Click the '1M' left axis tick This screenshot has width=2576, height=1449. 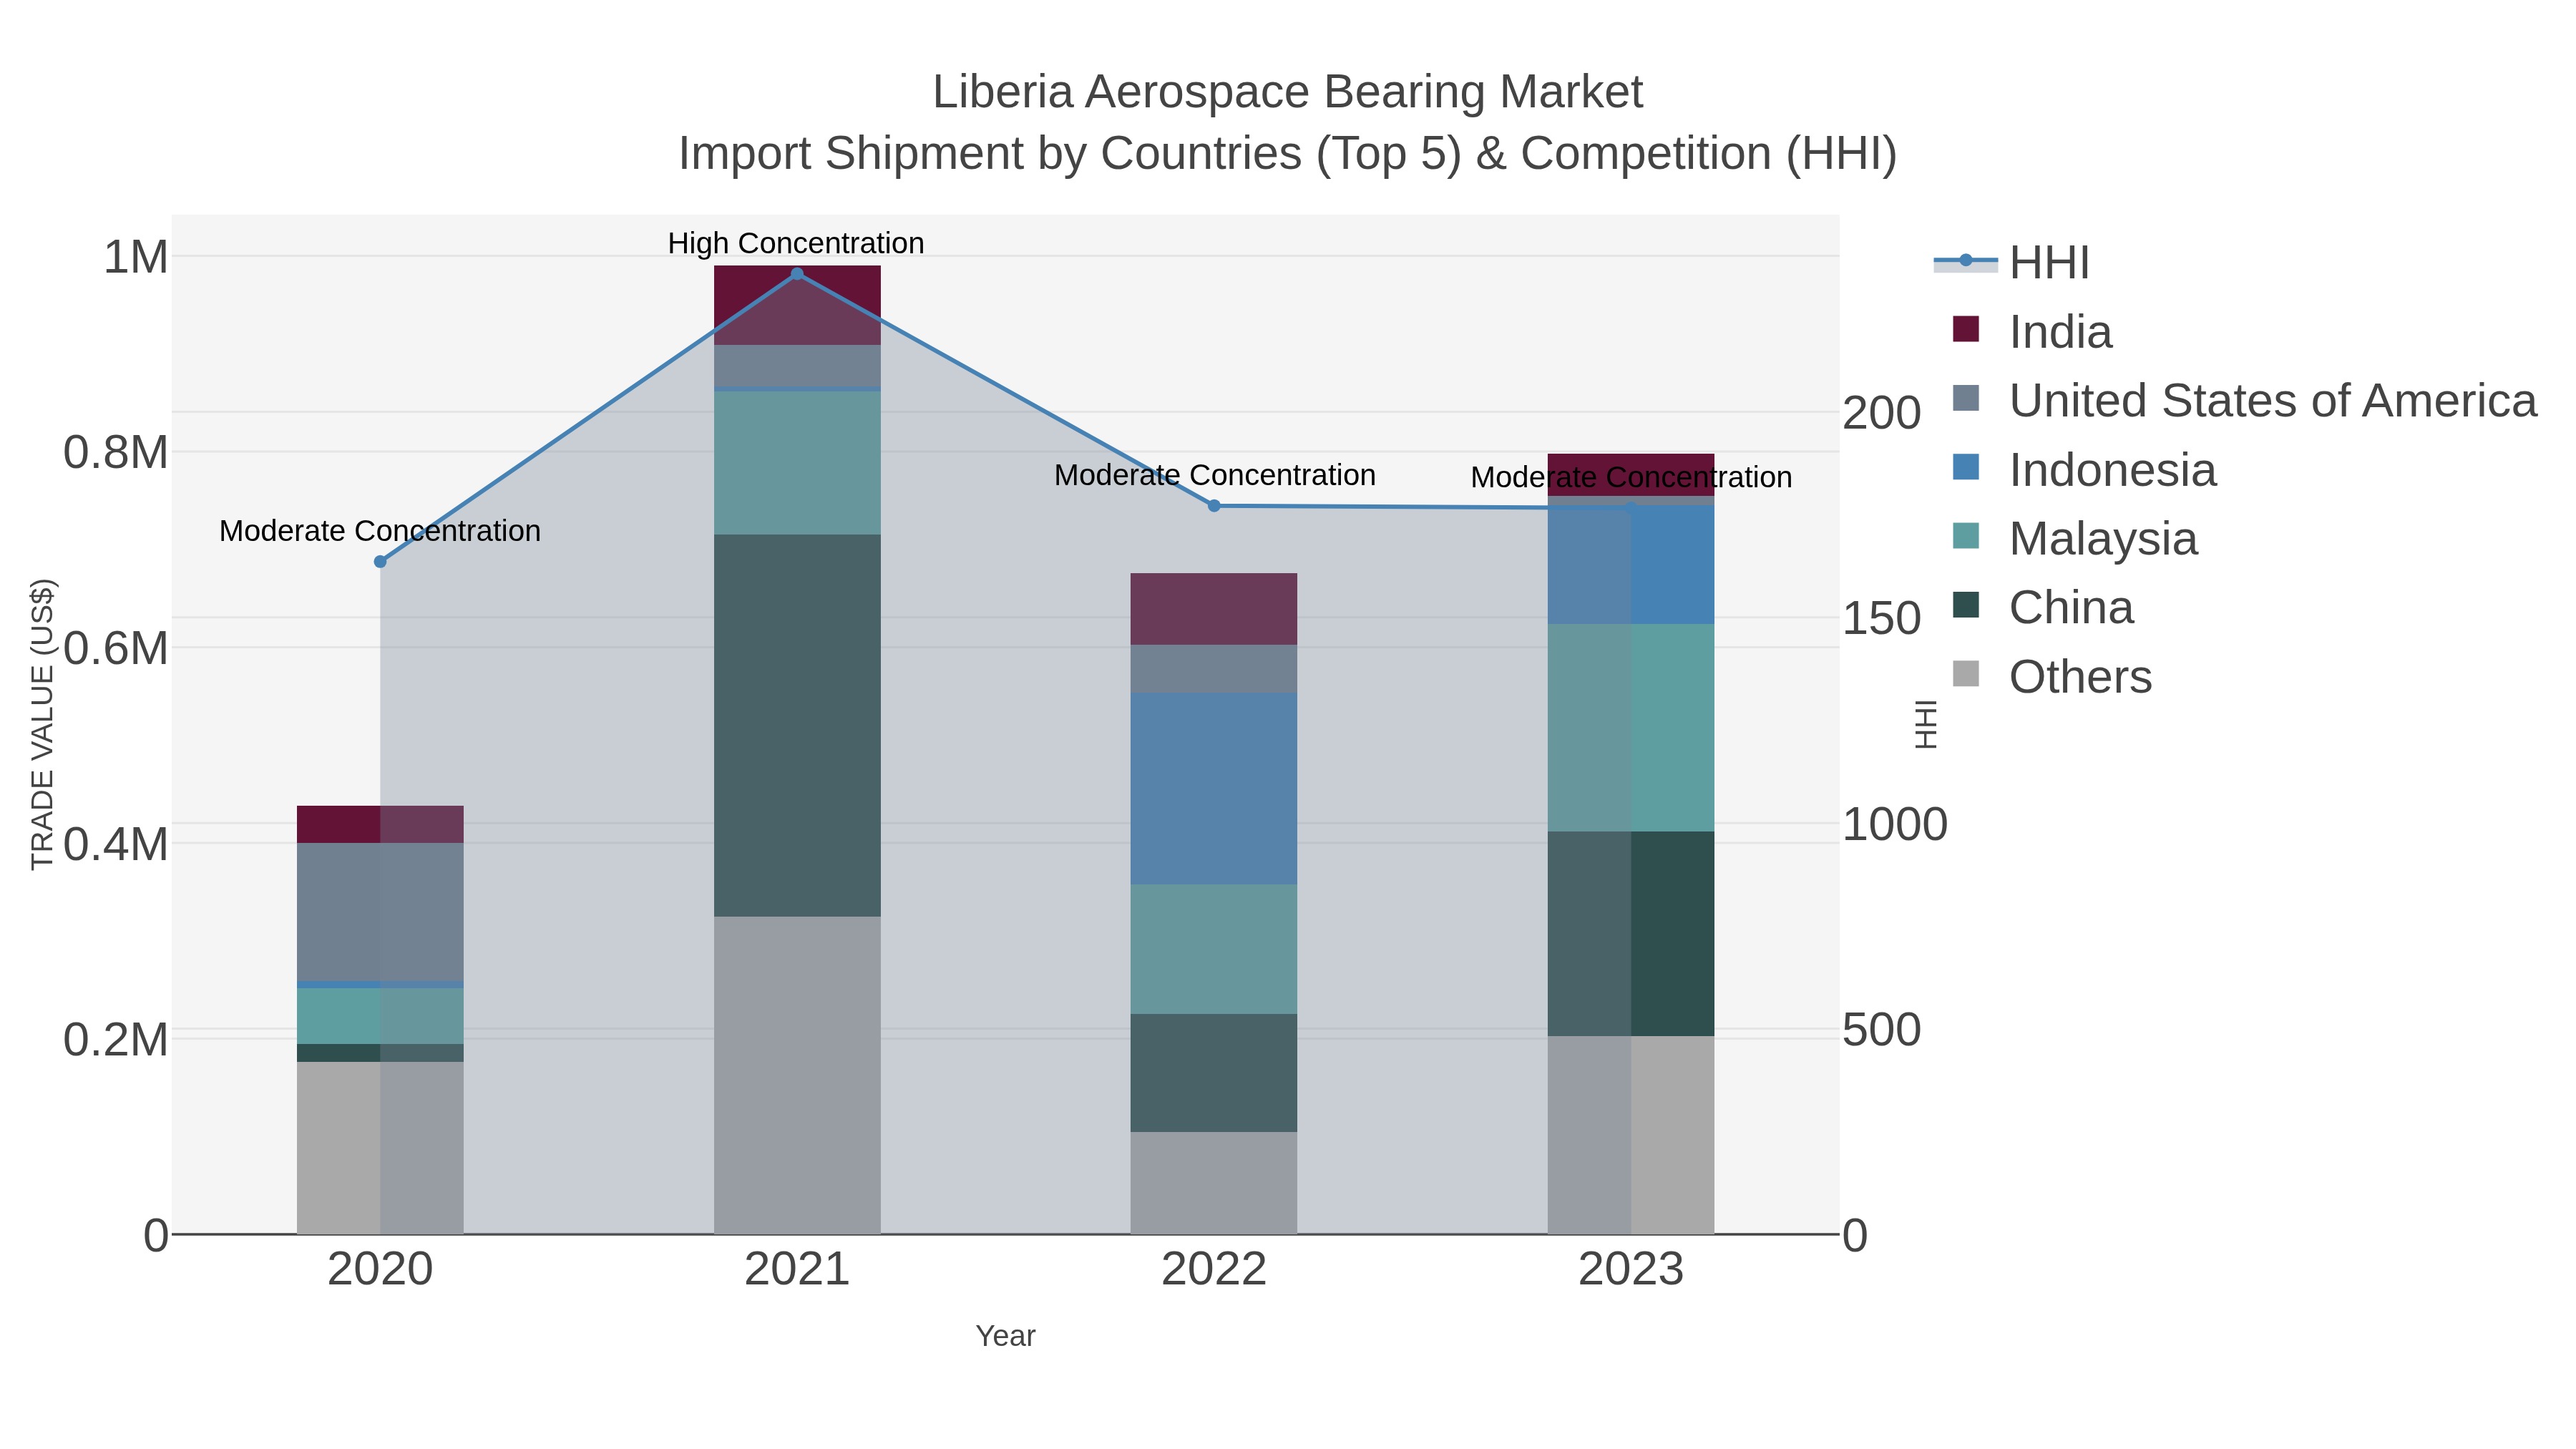pyautogui.click(x=136, y=257)
